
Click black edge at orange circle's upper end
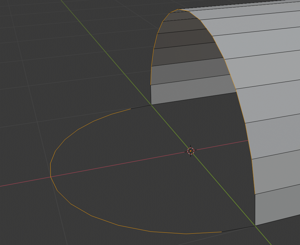[x=141, y=107]
